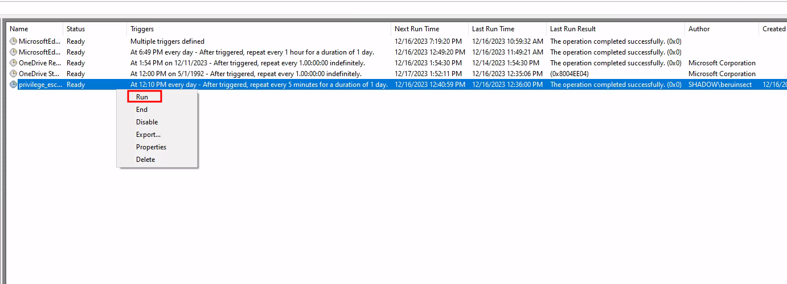Image resolution: width=787 pixels, height=284 pixels.
Task: Select the OneDrive St... task row name
Action: coord(40,74)
